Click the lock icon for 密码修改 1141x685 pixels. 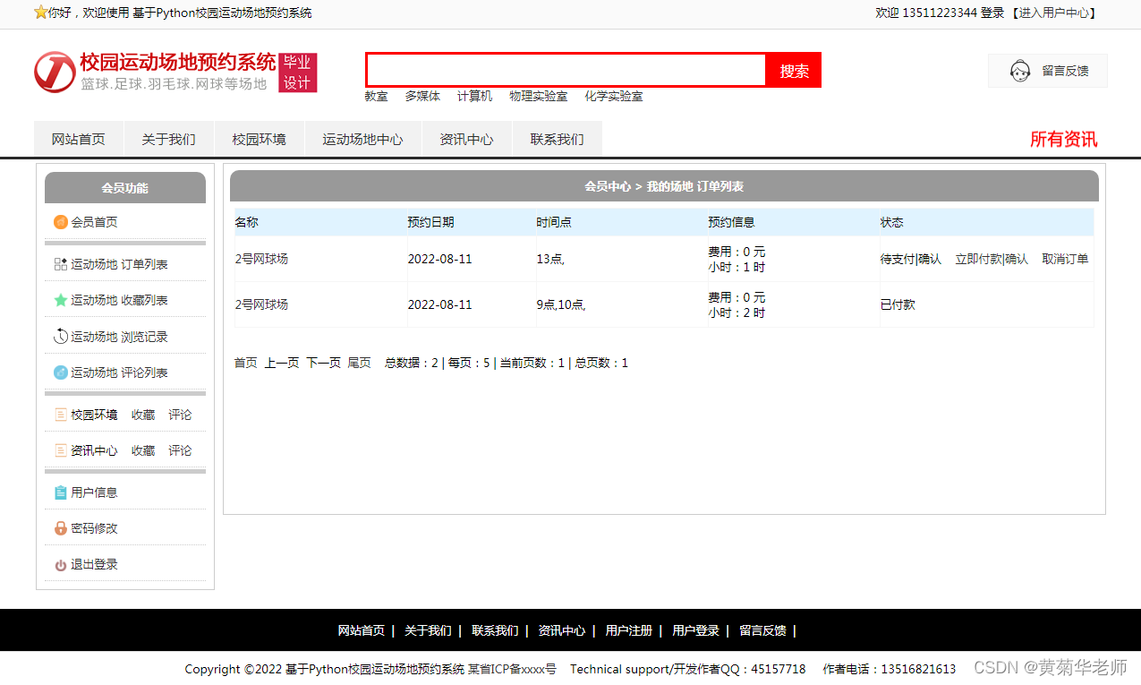click(61, 528)
